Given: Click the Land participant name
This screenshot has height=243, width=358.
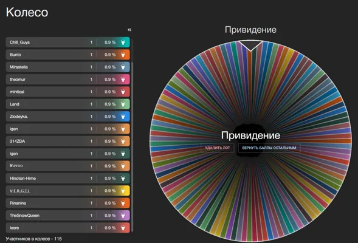Looking at the screenshot, I should (x=15, y=104).
